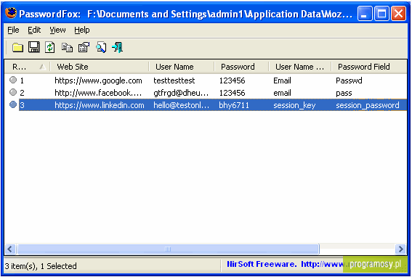Refresh the password list via toolbar icon
412x277 pixels.
pos(50,47)
